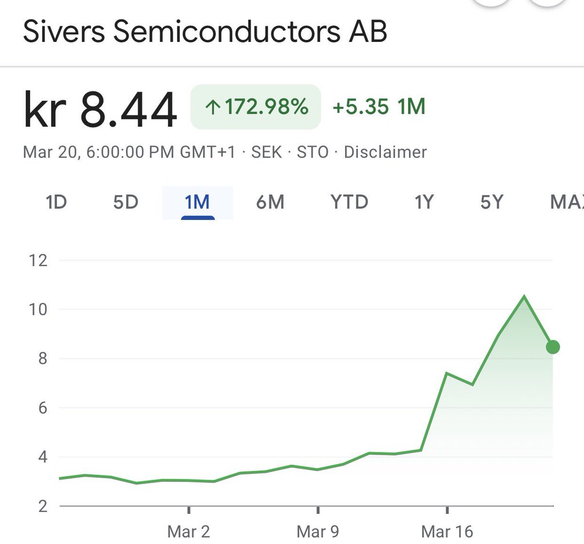Click the active 1M range tab
This screenshot has width=584, height=544.
coord(197,202)
